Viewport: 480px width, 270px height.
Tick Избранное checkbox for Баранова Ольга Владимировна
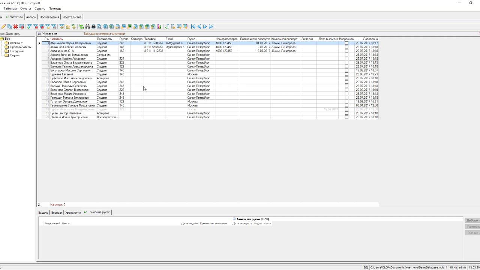pos(346,63)
